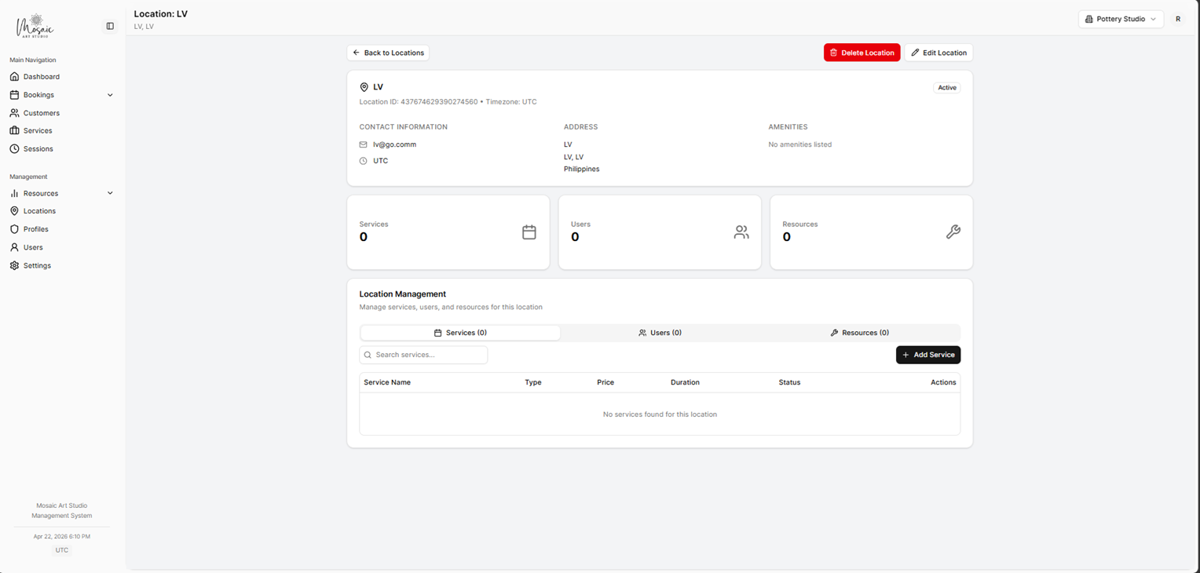Switch to the Users (0) tab
The width and height of the screenshot is (1200, 573).
660,332
